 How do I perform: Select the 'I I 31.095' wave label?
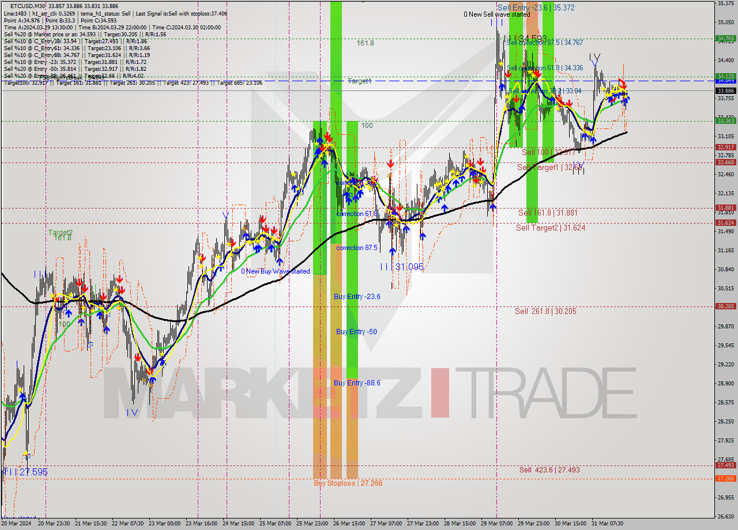(402, 267)
